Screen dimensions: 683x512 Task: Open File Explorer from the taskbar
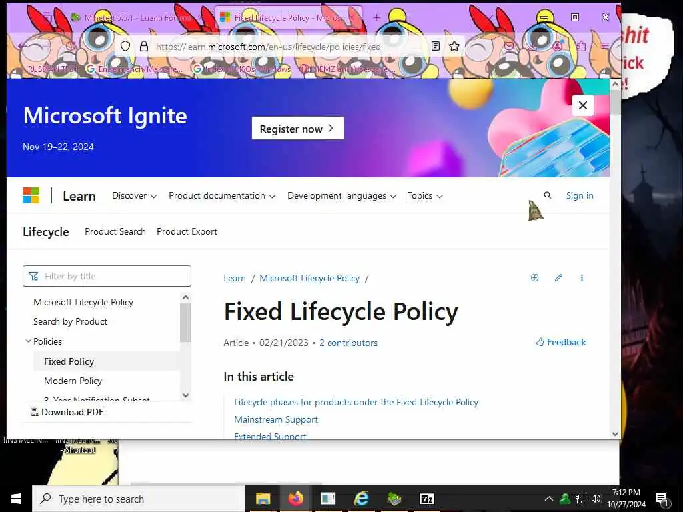[263, 499]
